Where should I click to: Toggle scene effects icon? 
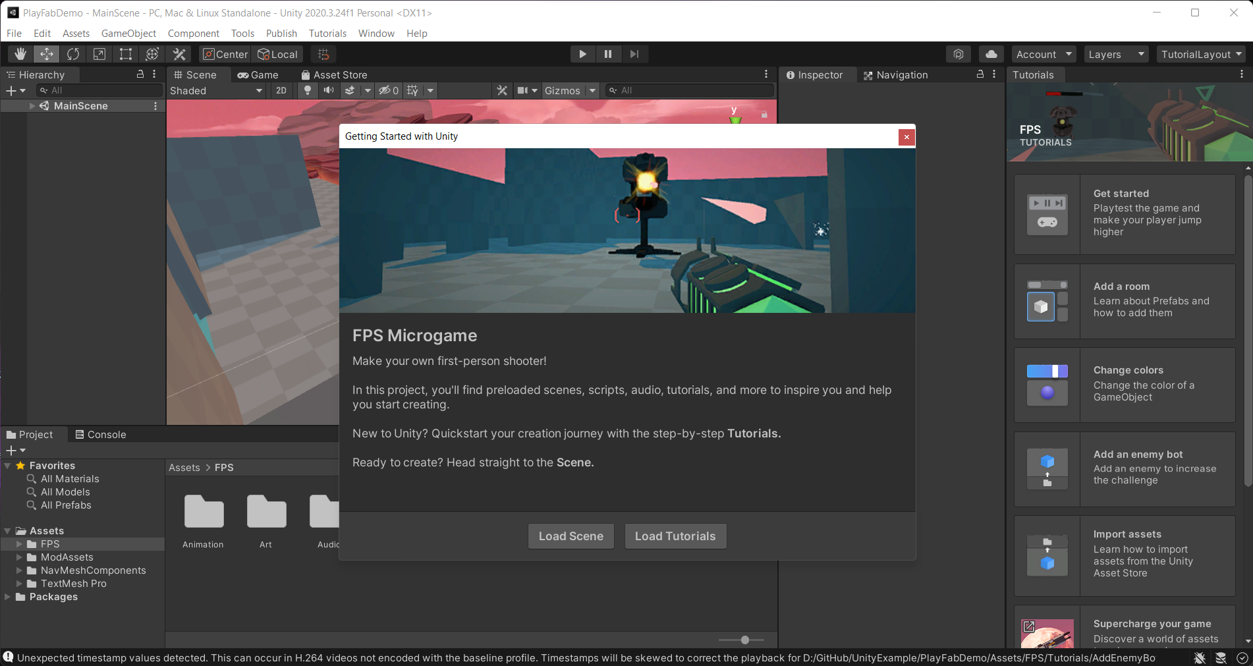point(350,90)
